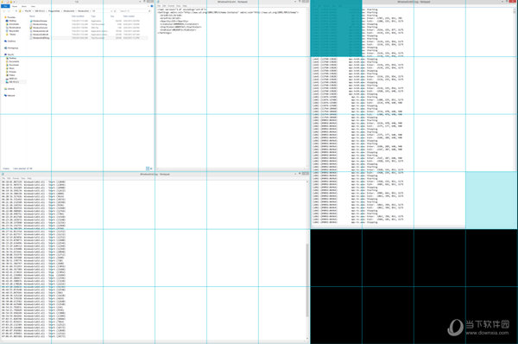Select Downloads under Favorites
518x344 pixels.
click(14, 24)
